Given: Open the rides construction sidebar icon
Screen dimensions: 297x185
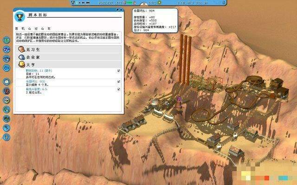Looking at the screenshot, I should click(x=6, y=91).
